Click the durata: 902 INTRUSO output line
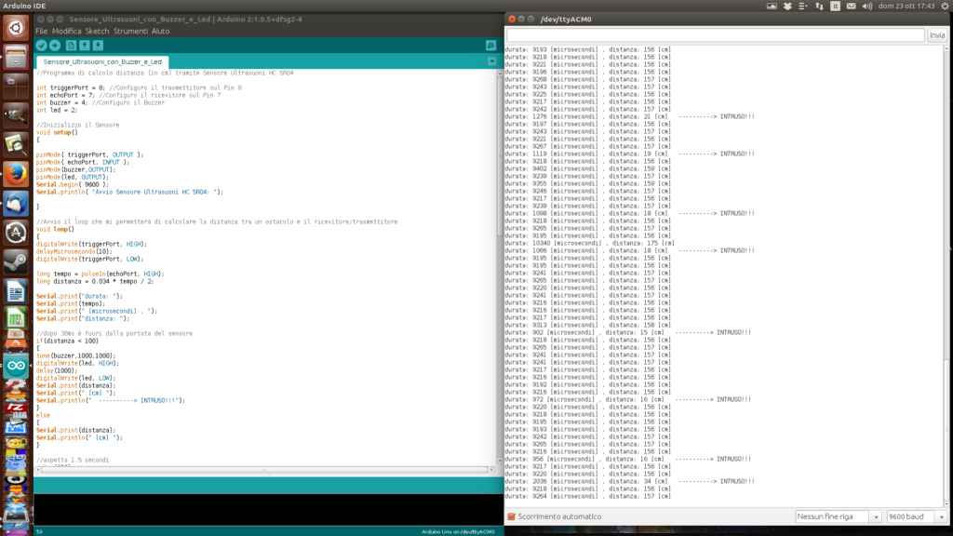This screenshot has height=536, width=953. (628, 332)
